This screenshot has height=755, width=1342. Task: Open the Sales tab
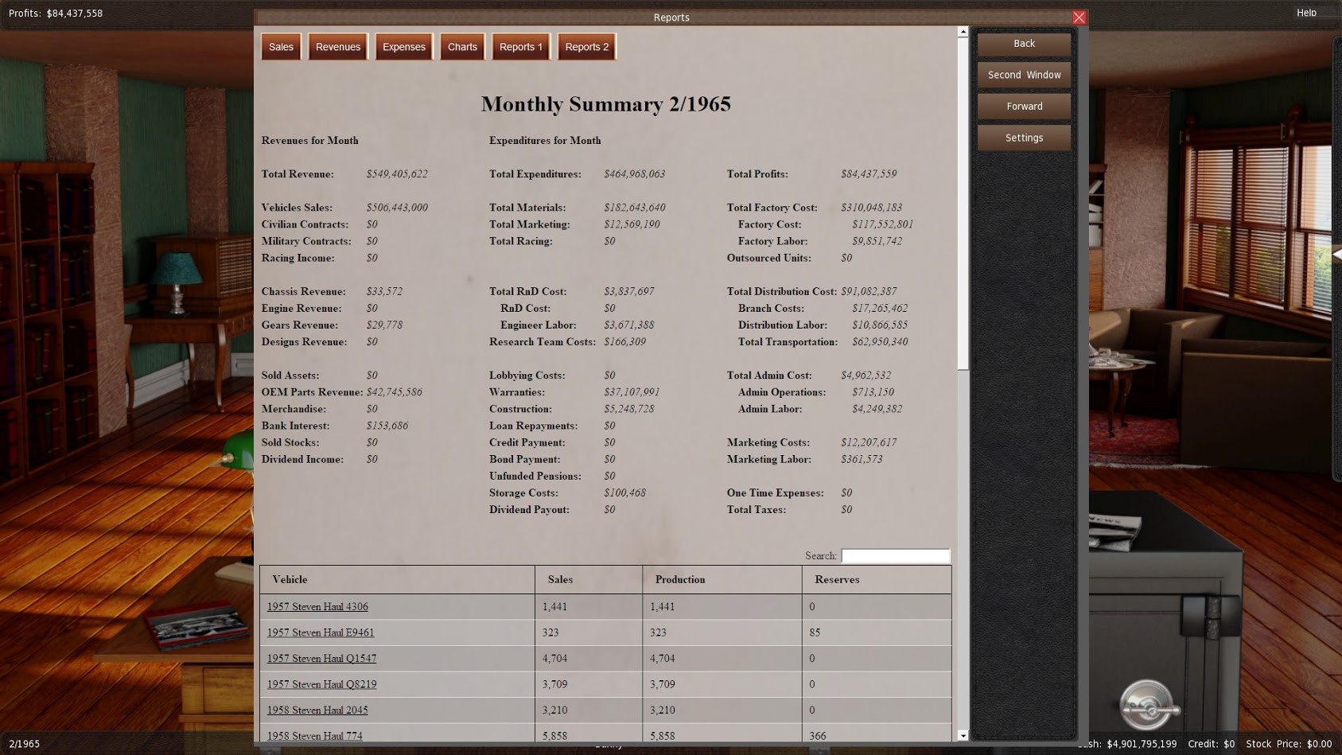[x=281, y=47]
